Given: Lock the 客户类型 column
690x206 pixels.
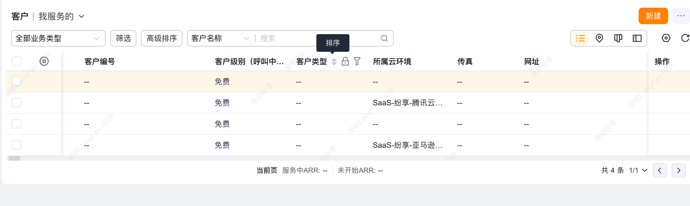Looking at the screenshot, I should point(345,61).
